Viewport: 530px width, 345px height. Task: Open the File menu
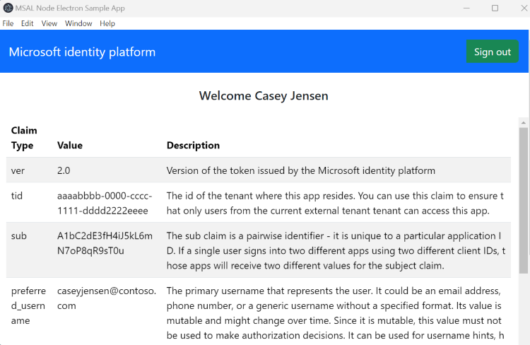8,23
